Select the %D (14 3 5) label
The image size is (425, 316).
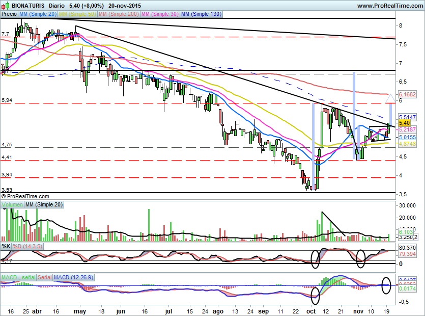pyautogui.click(x=27, y=247)
